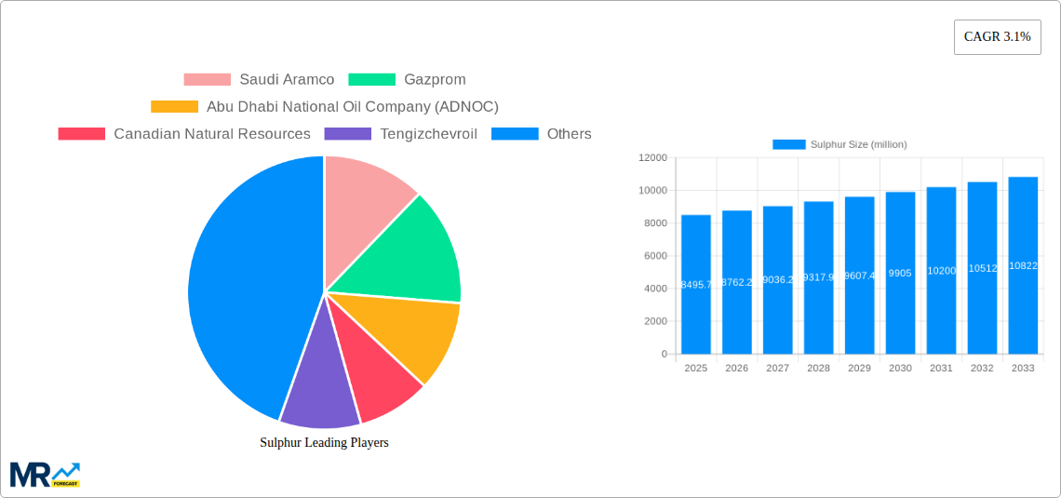This screenshot has width=1061, height=498.
Task: Toggle the Others legend entry
Action: pyautogui.click(x=541, y=134)
